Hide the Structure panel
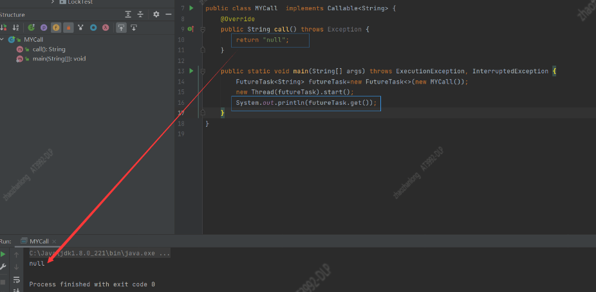This screenshot has height=292, width=596. click(x=169, y=14)
